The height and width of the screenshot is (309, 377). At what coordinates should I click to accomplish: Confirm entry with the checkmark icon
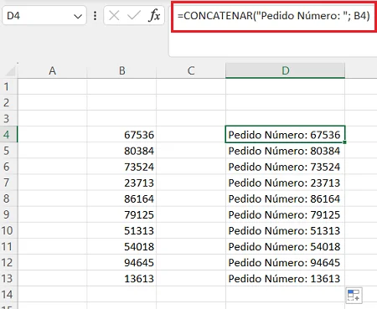pyautogui.click(x=133, y=16)
